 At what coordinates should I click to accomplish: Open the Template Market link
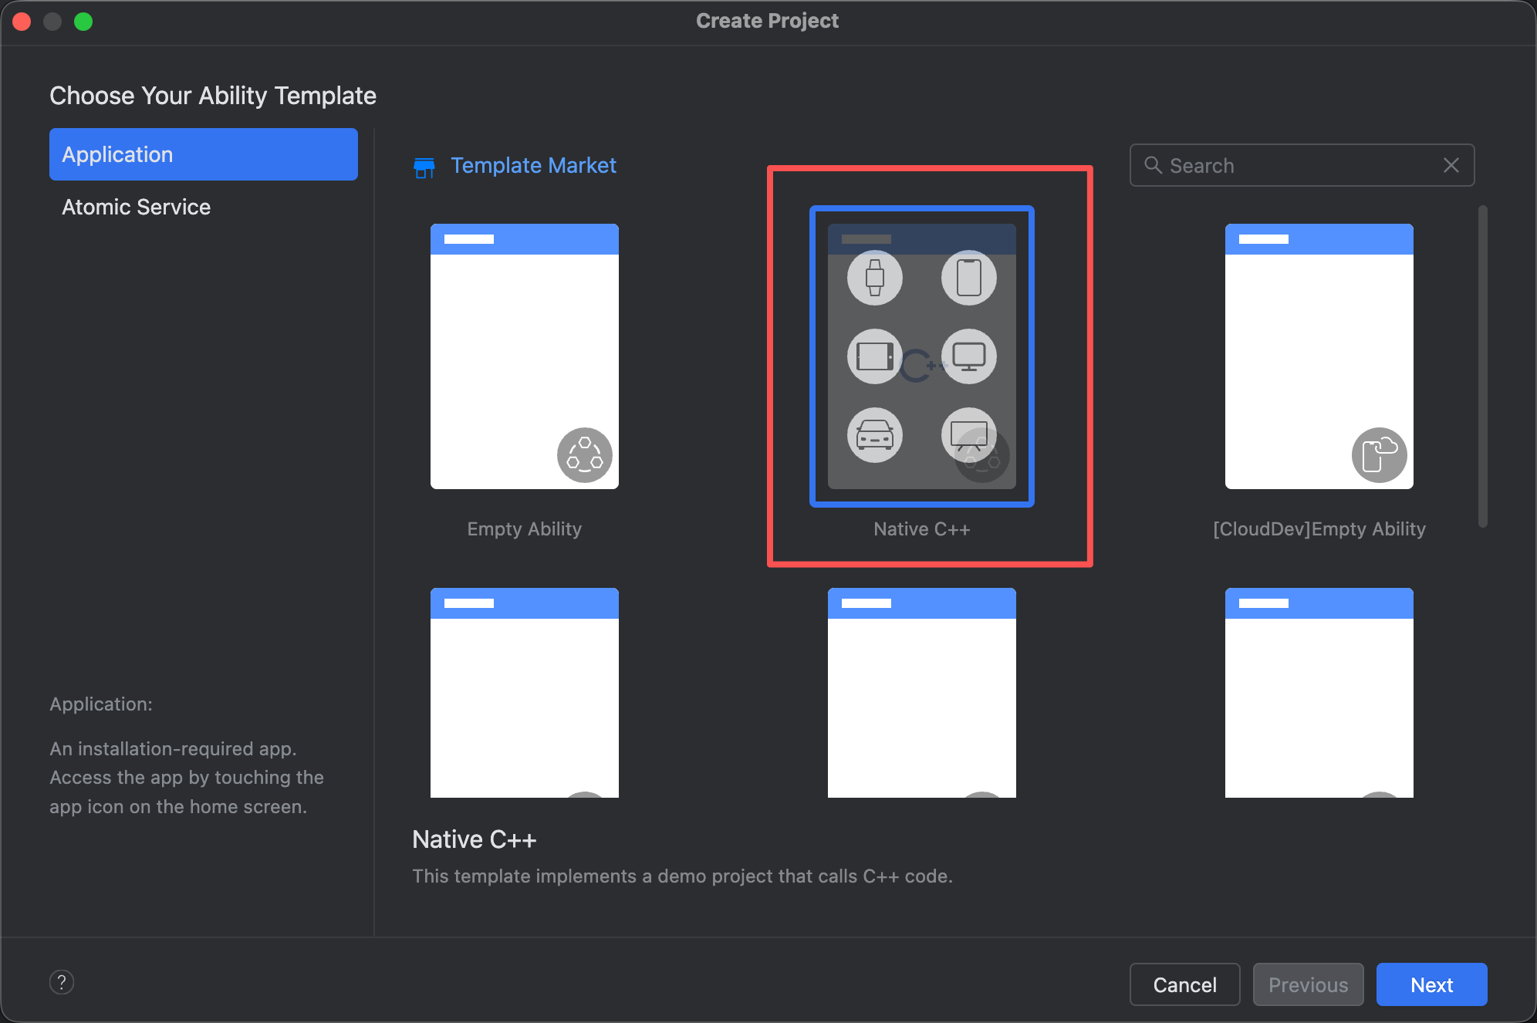click(533, 165)
